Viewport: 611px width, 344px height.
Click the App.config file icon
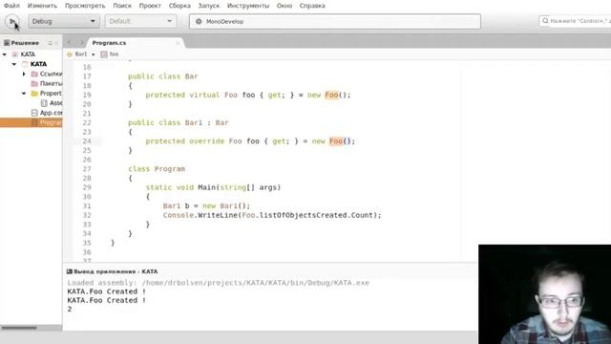[34, 113]
